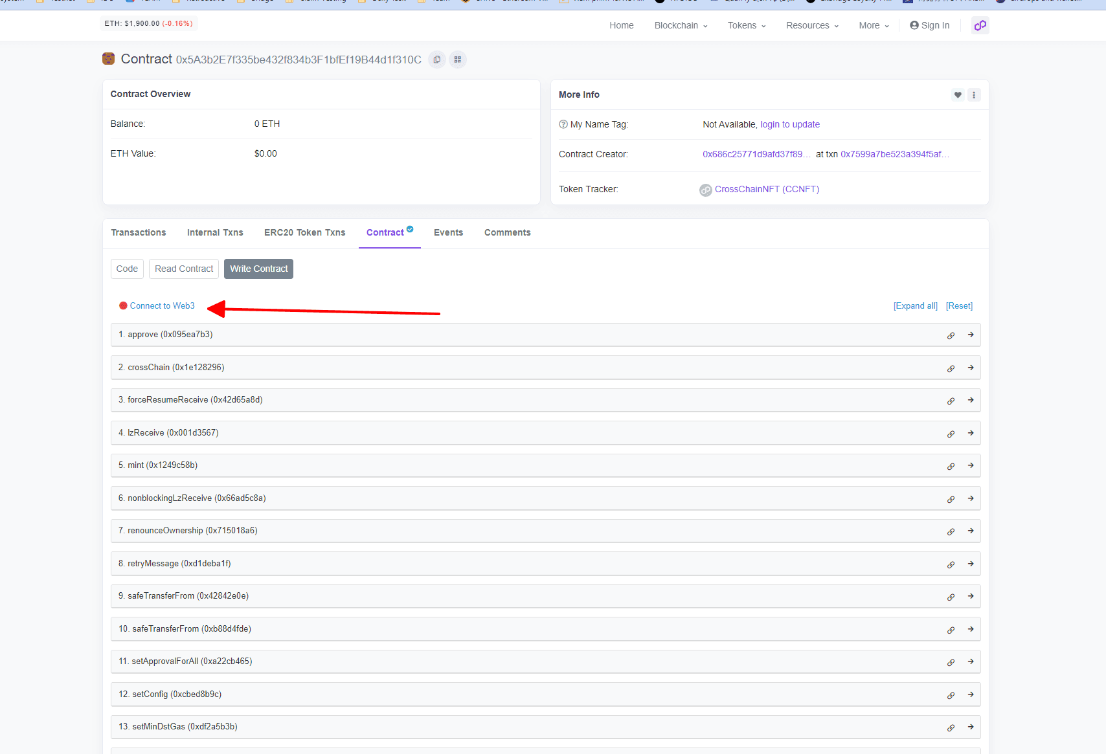Click login to update name tag
The image size is (1106, 754).
790,124
